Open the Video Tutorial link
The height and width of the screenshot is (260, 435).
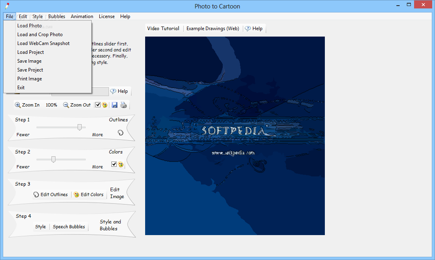(163, 29)
